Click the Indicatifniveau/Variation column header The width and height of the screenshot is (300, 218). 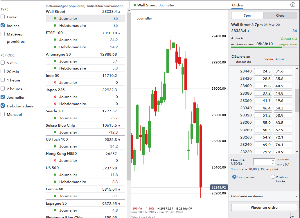(x=105, y=6)
